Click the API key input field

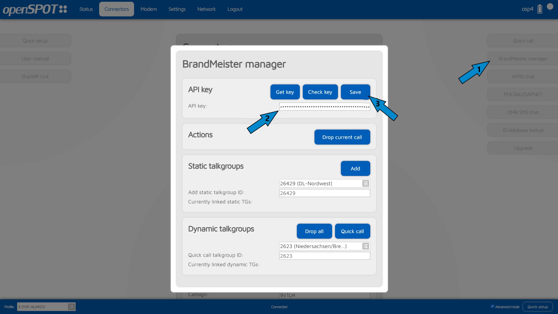click(324, 107)
